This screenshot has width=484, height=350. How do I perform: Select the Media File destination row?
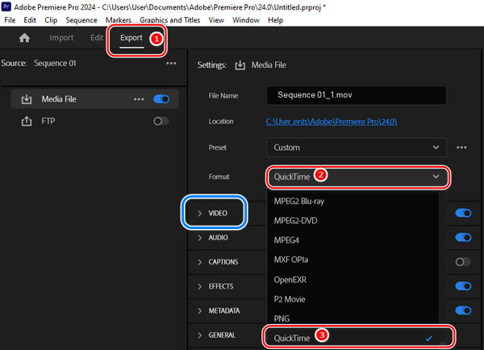pyautogui.click(x=94, y=99)
